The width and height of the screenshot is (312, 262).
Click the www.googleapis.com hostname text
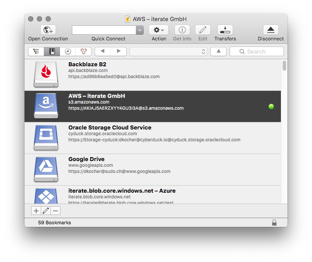91,165
